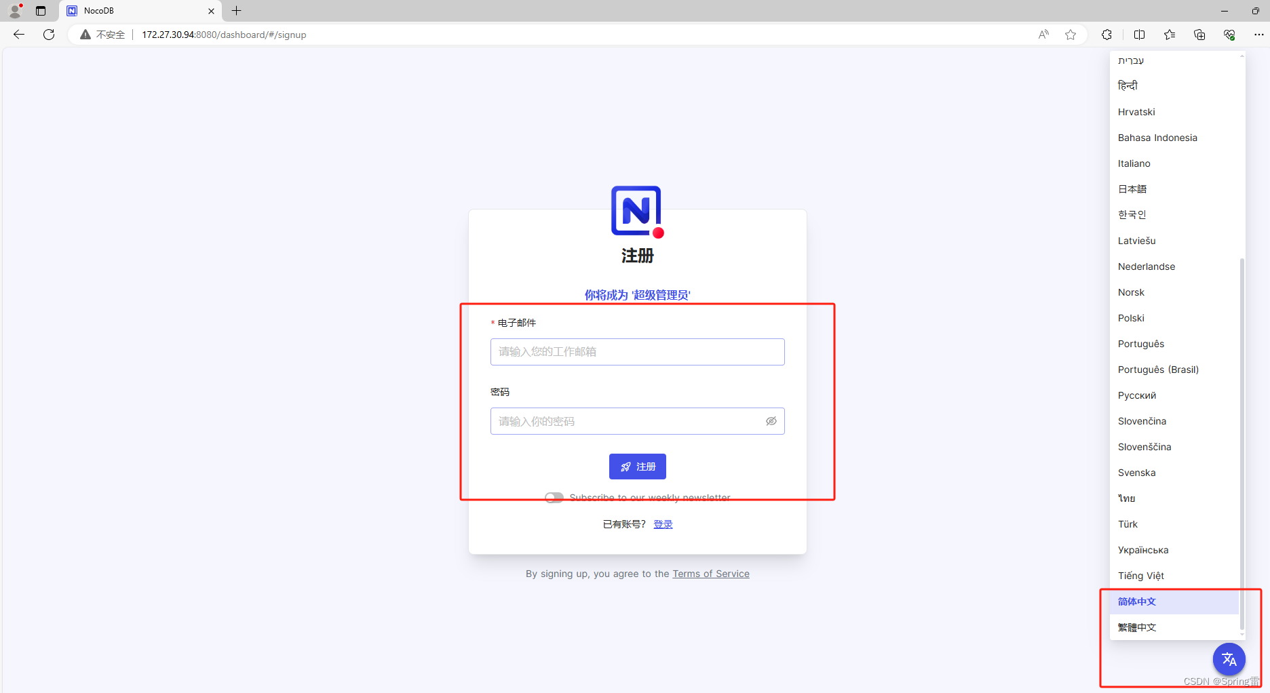Open the Terms of Service link
Viewport: 1270px width, 693px height.
pos(711,574)
